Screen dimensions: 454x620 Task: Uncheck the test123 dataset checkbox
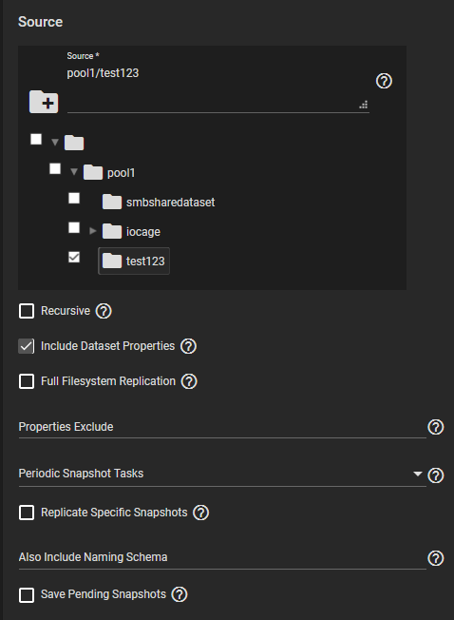[74, 258]
